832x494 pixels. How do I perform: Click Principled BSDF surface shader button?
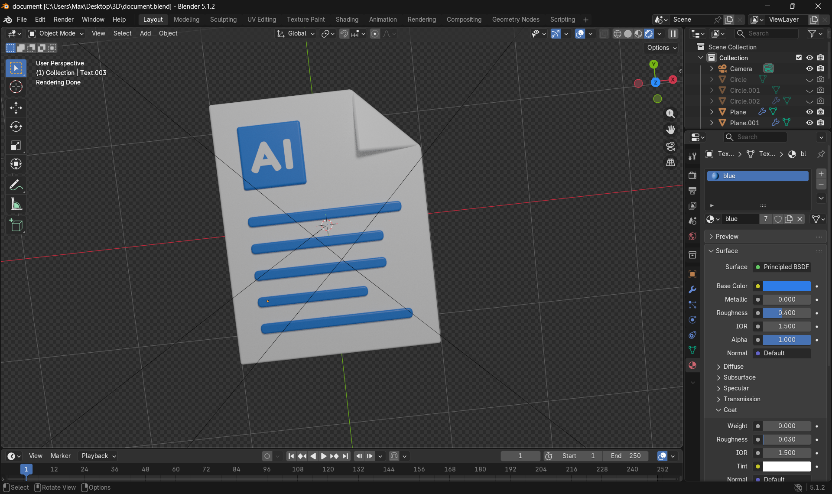782,267
